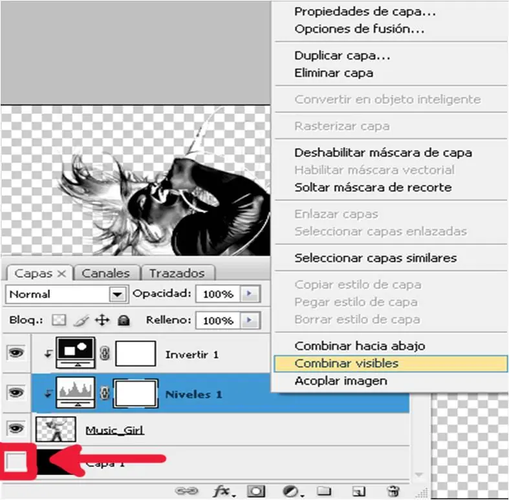The image size is (509, 500).
Task: Lock all with the padlock icon
Action: [124, 320]
